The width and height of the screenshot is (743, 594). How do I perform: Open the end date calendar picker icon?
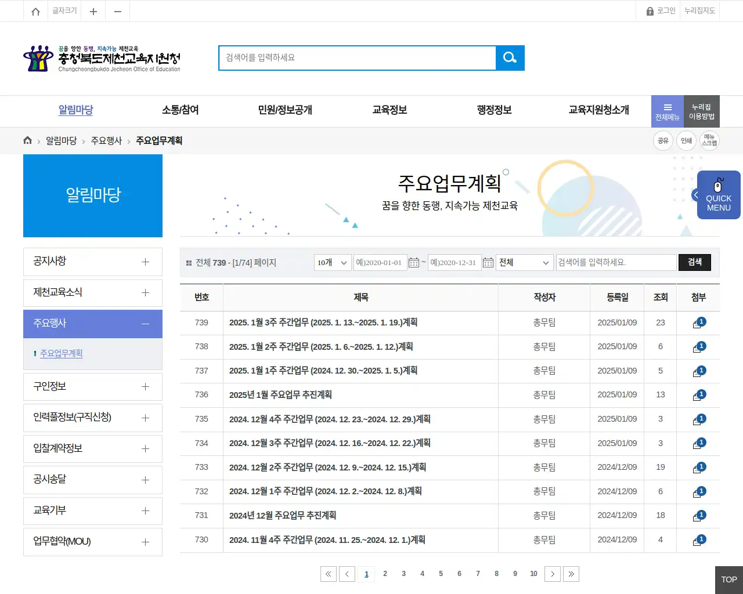488,263
